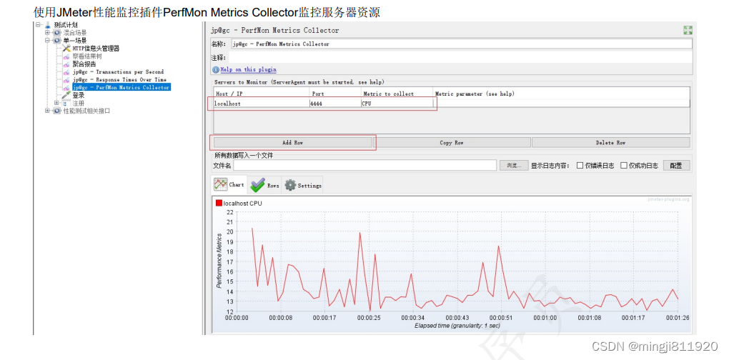Screen dimensions: 729x360
Task: Select the 登录 tree item label
Action: [x=79, y=95]
